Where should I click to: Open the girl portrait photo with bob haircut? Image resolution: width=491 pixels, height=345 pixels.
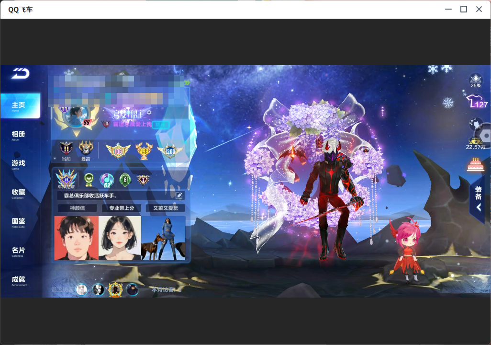click(x=120, y=238)
